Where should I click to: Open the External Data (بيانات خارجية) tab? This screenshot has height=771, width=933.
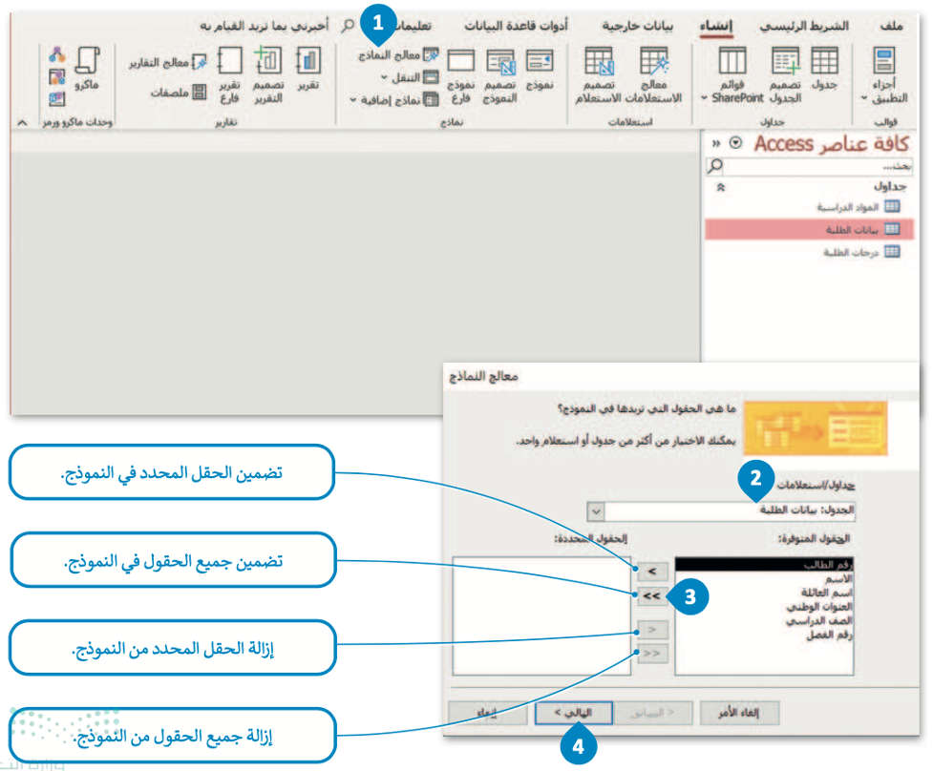(637, 26)
